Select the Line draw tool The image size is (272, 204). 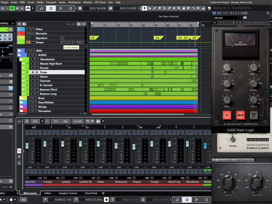[193, 8]
